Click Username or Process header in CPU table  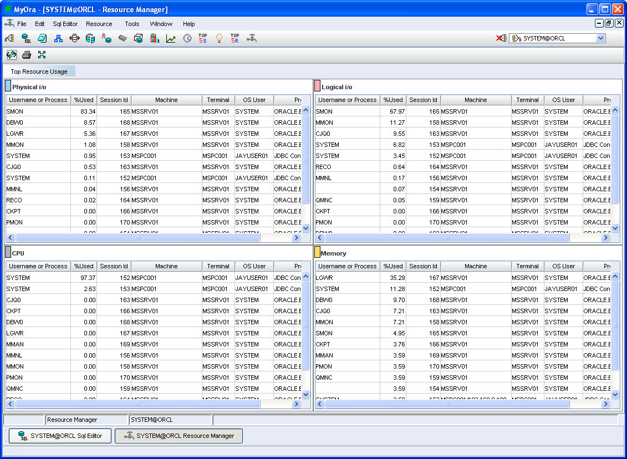tap(38, 266)
